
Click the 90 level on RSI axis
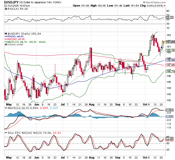(x=168, y=11)
